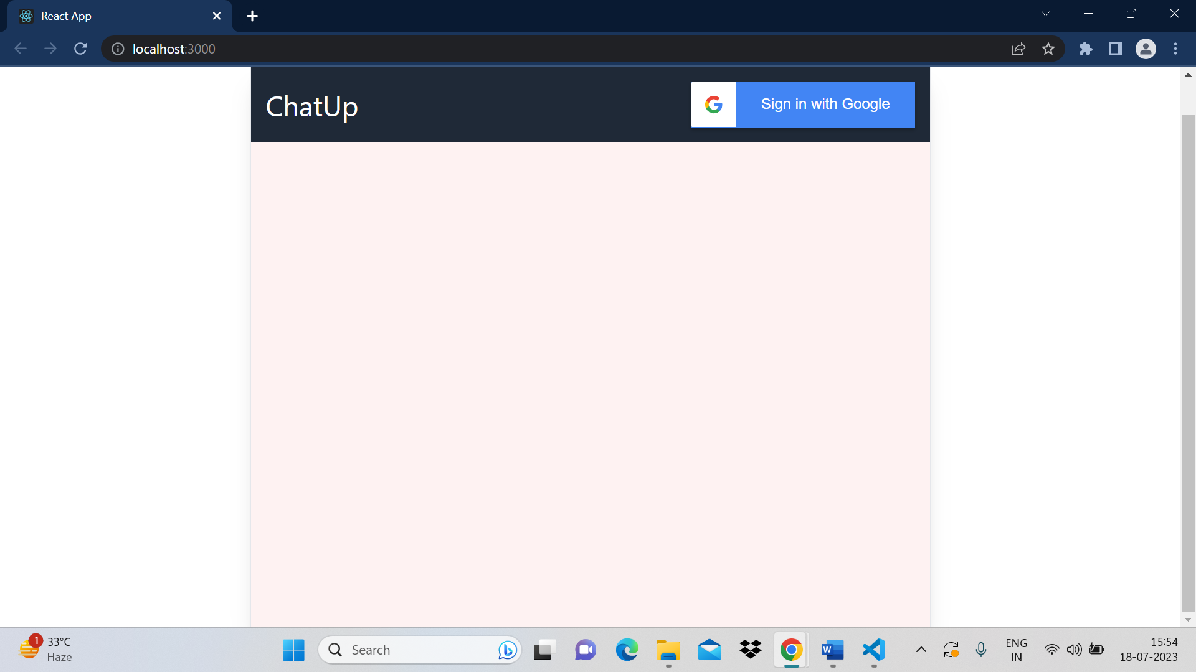The image size is (1196, 672).
Task: Bookmark this page with the star icon
Action: point(1048,49)
